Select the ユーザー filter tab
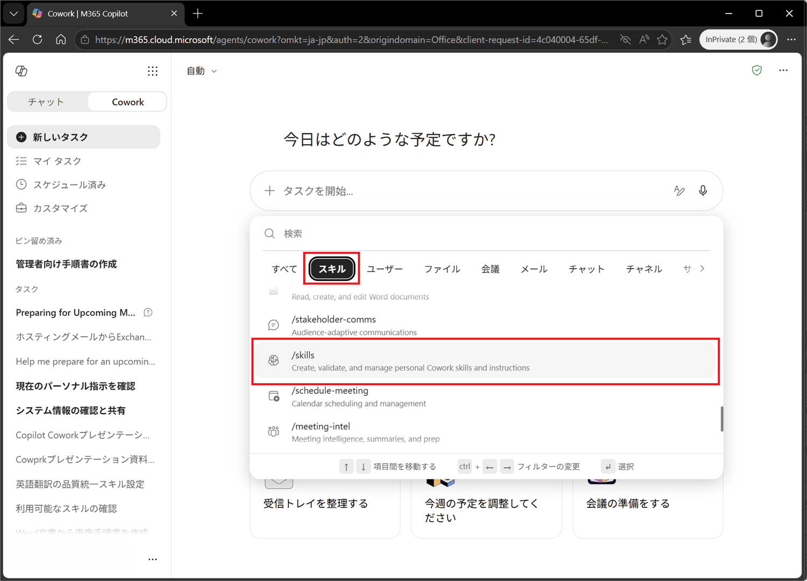 (385, 268)
